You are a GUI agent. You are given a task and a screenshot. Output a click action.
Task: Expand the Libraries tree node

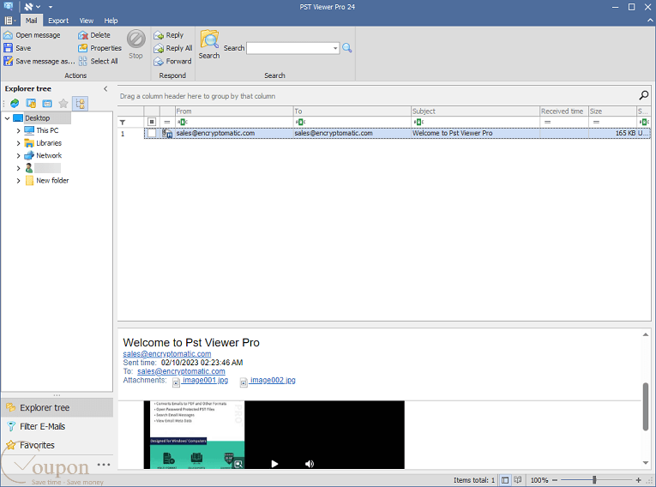pyautogui.click(x=18, y=143)
